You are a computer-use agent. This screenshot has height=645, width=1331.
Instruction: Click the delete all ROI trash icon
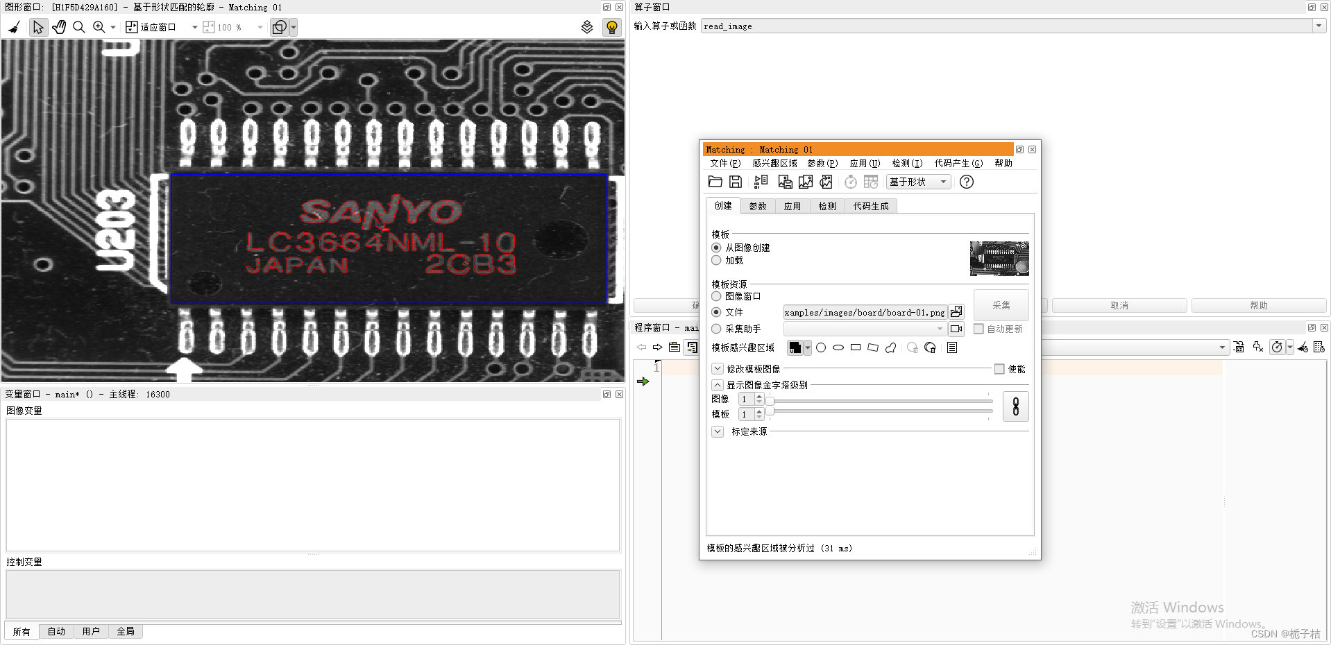[x=931, y=347]
